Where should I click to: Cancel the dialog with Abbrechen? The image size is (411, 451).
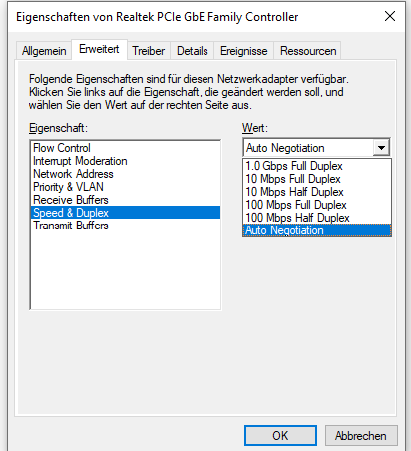[361, 435]
